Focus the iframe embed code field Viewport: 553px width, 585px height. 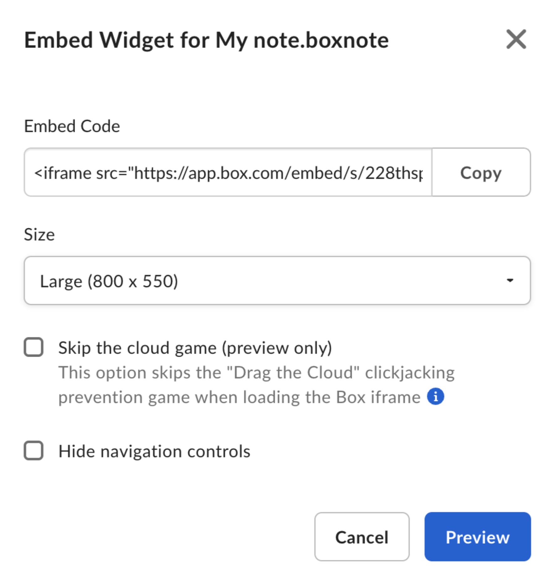tap(228, 173)
